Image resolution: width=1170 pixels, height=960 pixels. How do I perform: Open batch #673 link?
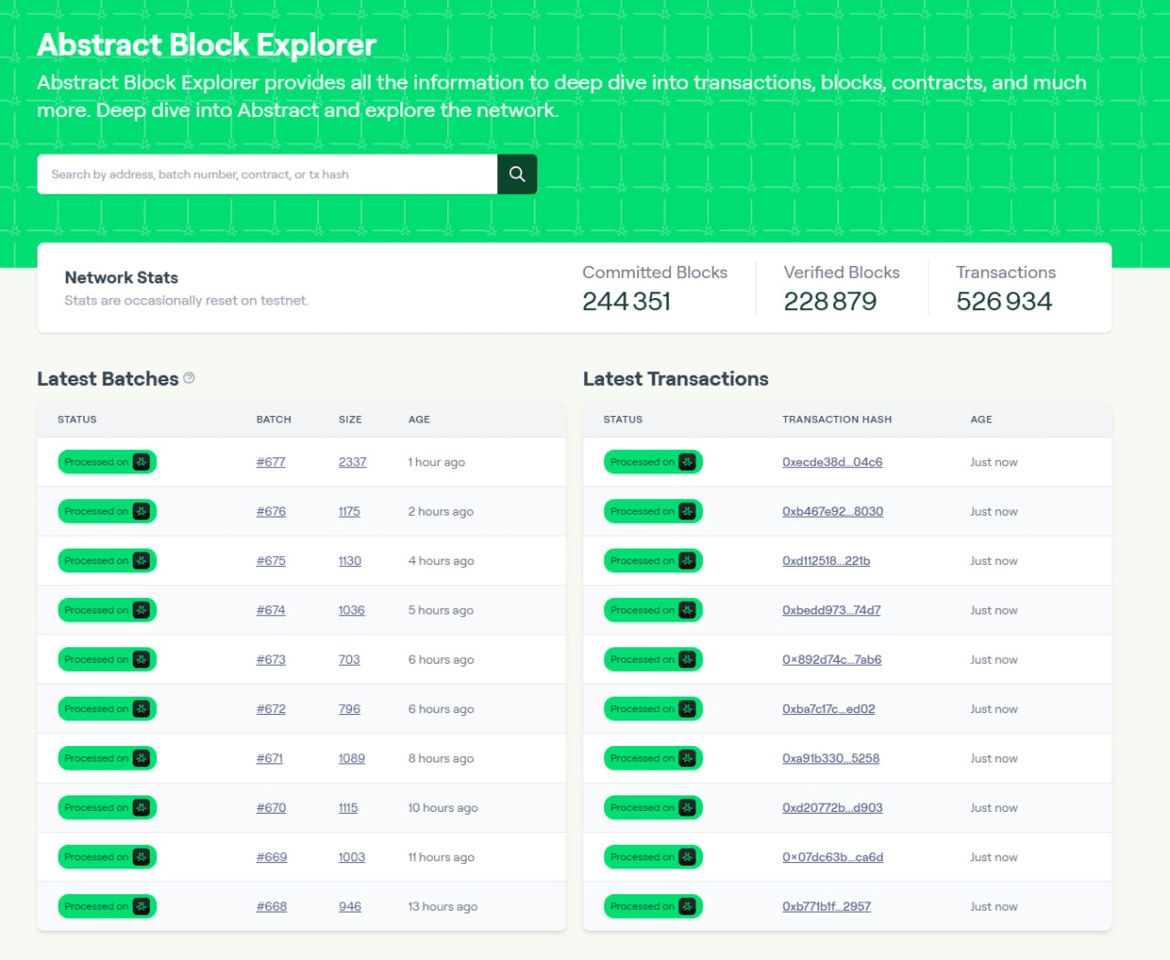[x=271, y=659]
